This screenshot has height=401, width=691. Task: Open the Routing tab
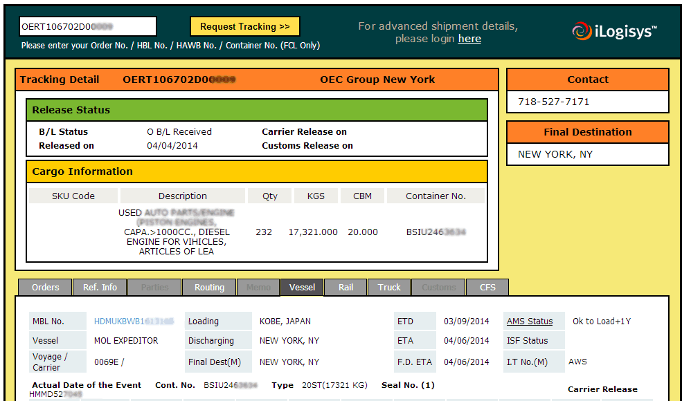(209, 288)
